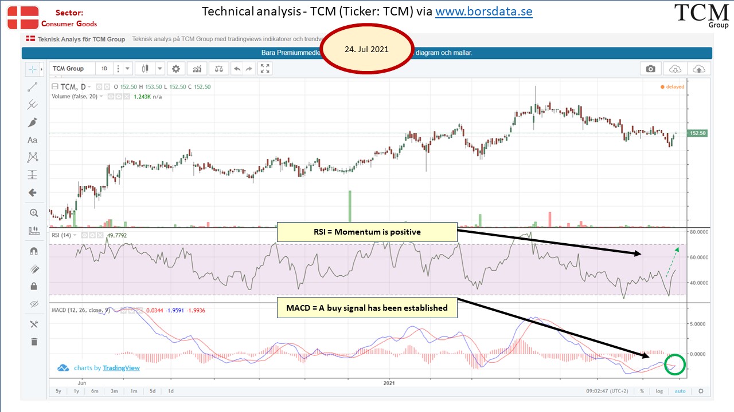This screenshot has height=412, width=734.
Task: Open the TCM, D legend dropdown arrow
Action: click(x=90, y=87)
